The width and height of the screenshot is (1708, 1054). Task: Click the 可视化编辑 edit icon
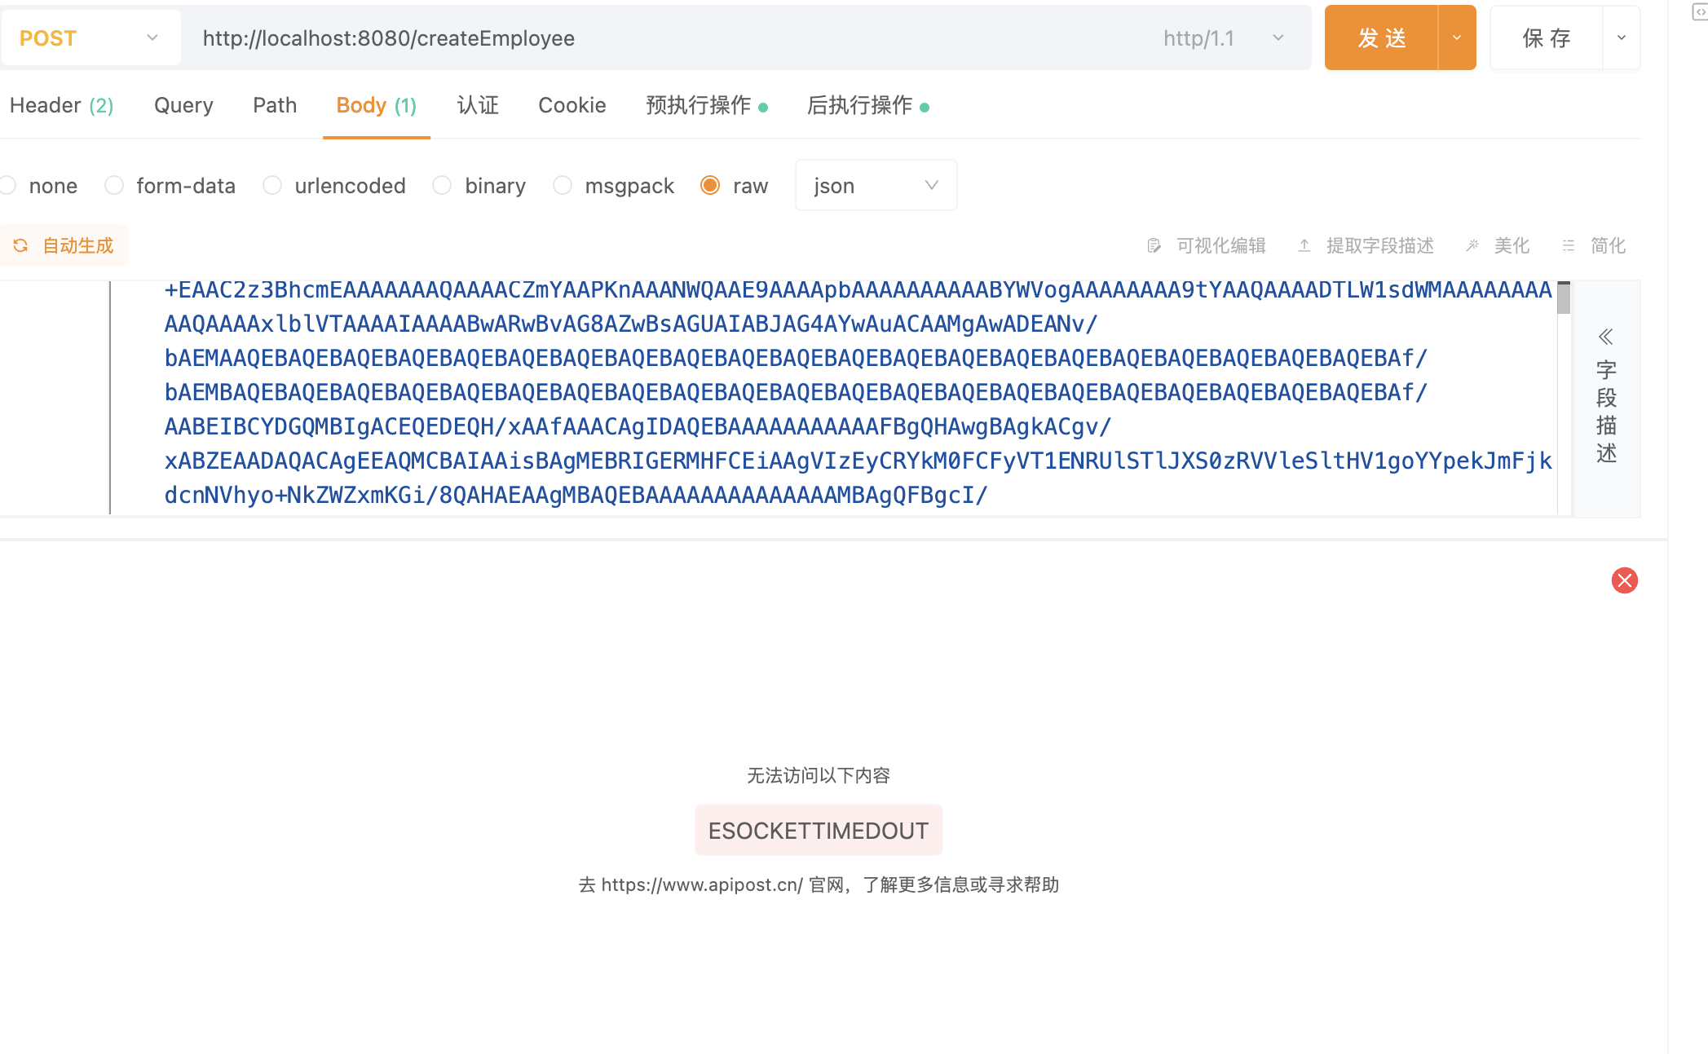(1154, 245)
